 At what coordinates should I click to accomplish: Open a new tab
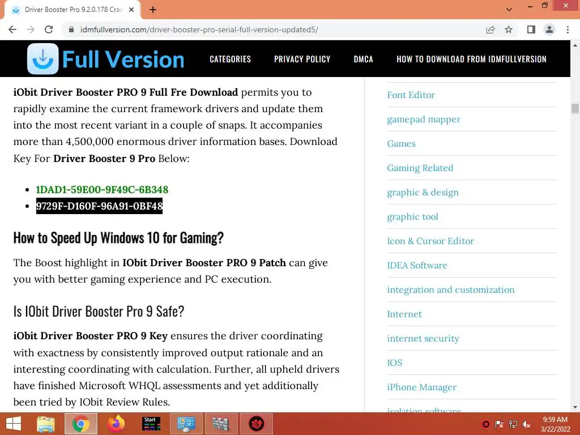[153, 10]
